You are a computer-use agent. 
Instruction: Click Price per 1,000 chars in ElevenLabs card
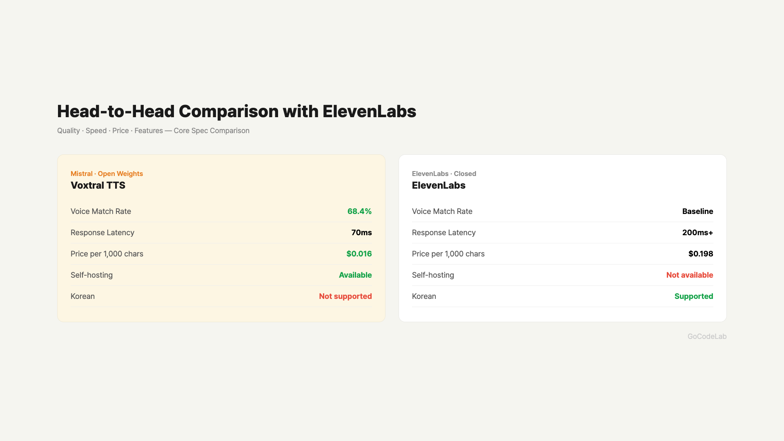pos(448,254)
